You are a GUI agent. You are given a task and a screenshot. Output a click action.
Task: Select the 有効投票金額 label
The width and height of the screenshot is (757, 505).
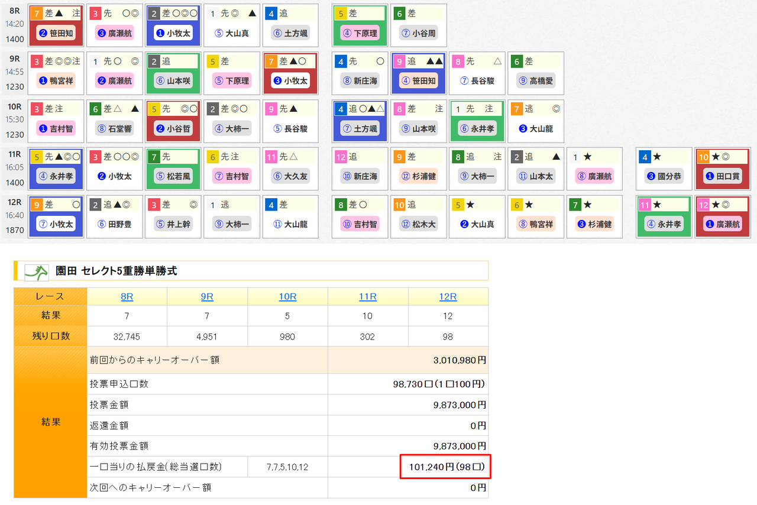[119, 446]
